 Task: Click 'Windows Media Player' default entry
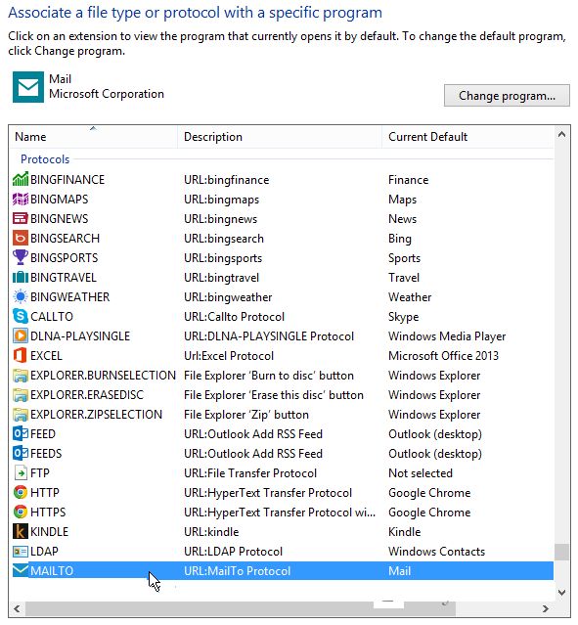[x=447, y=336]
